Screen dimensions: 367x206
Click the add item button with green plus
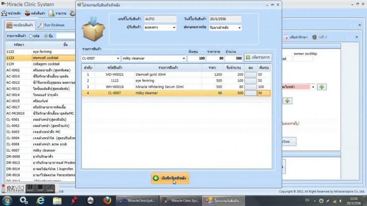click(258, 57)
